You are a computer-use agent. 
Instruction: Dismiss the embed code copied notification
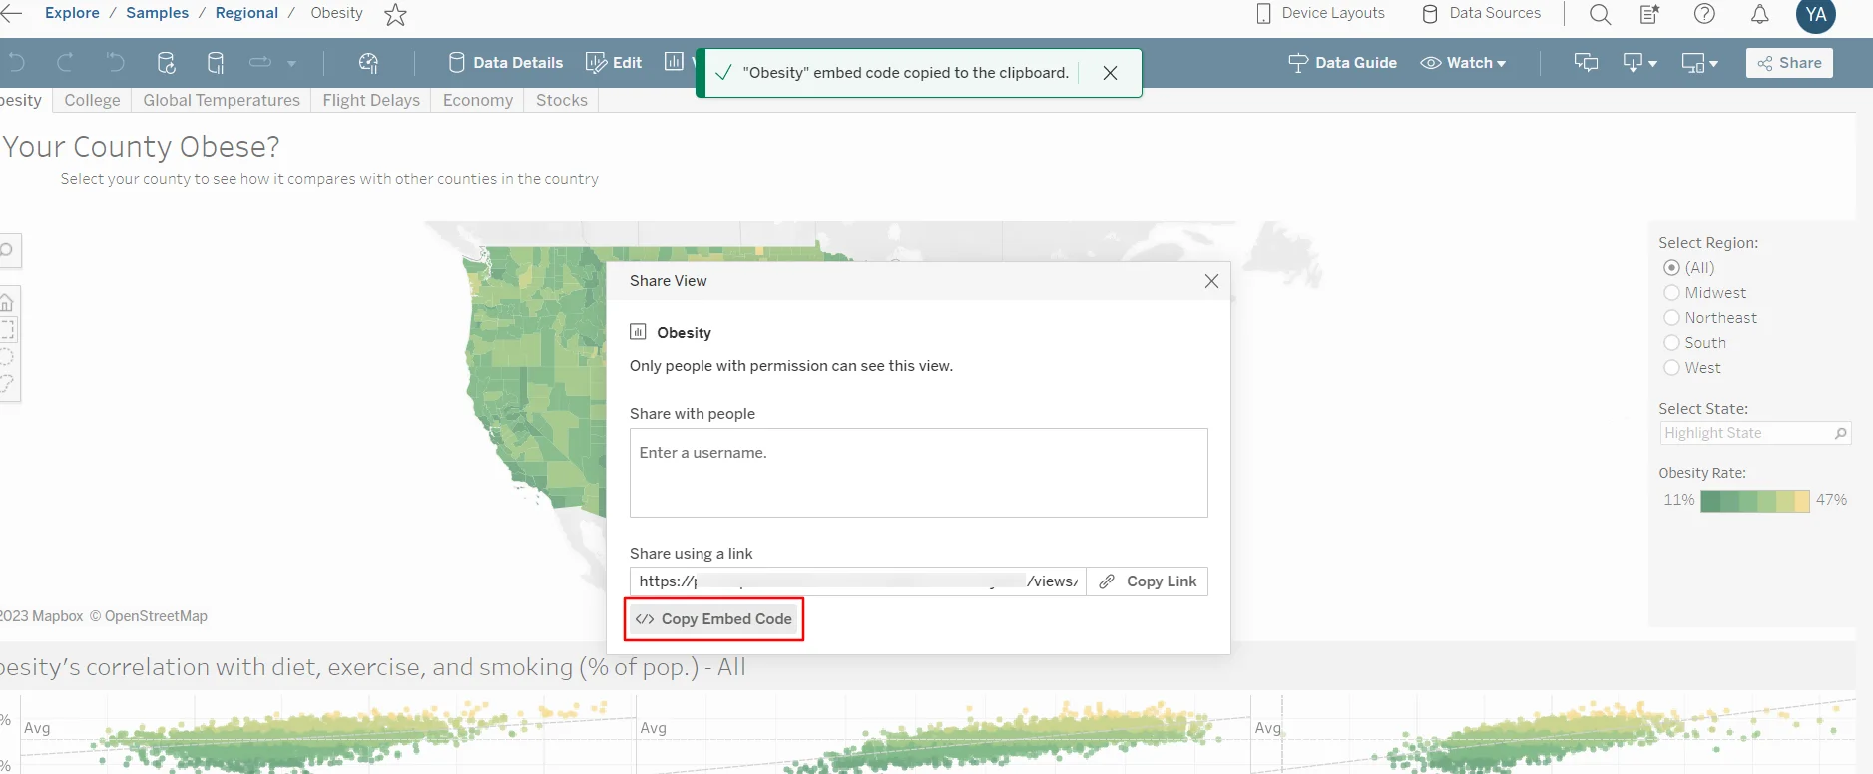click(x=1110, y=73)
